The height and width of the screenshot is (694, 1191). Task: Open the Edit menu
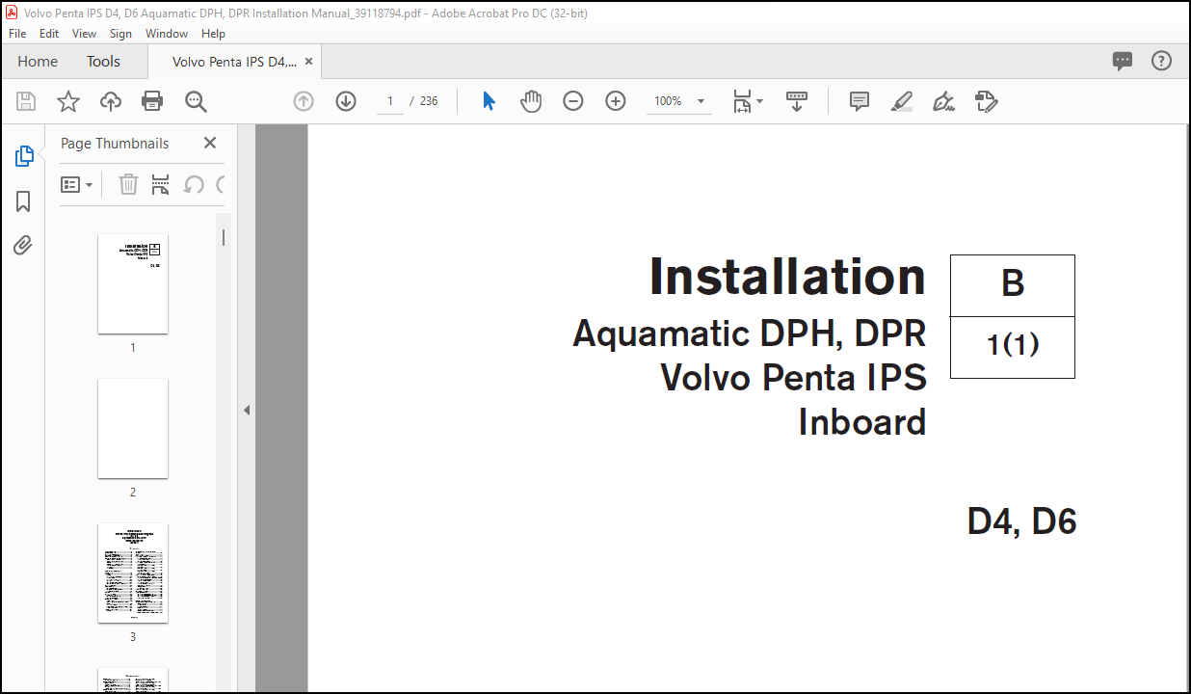point(49,33)
